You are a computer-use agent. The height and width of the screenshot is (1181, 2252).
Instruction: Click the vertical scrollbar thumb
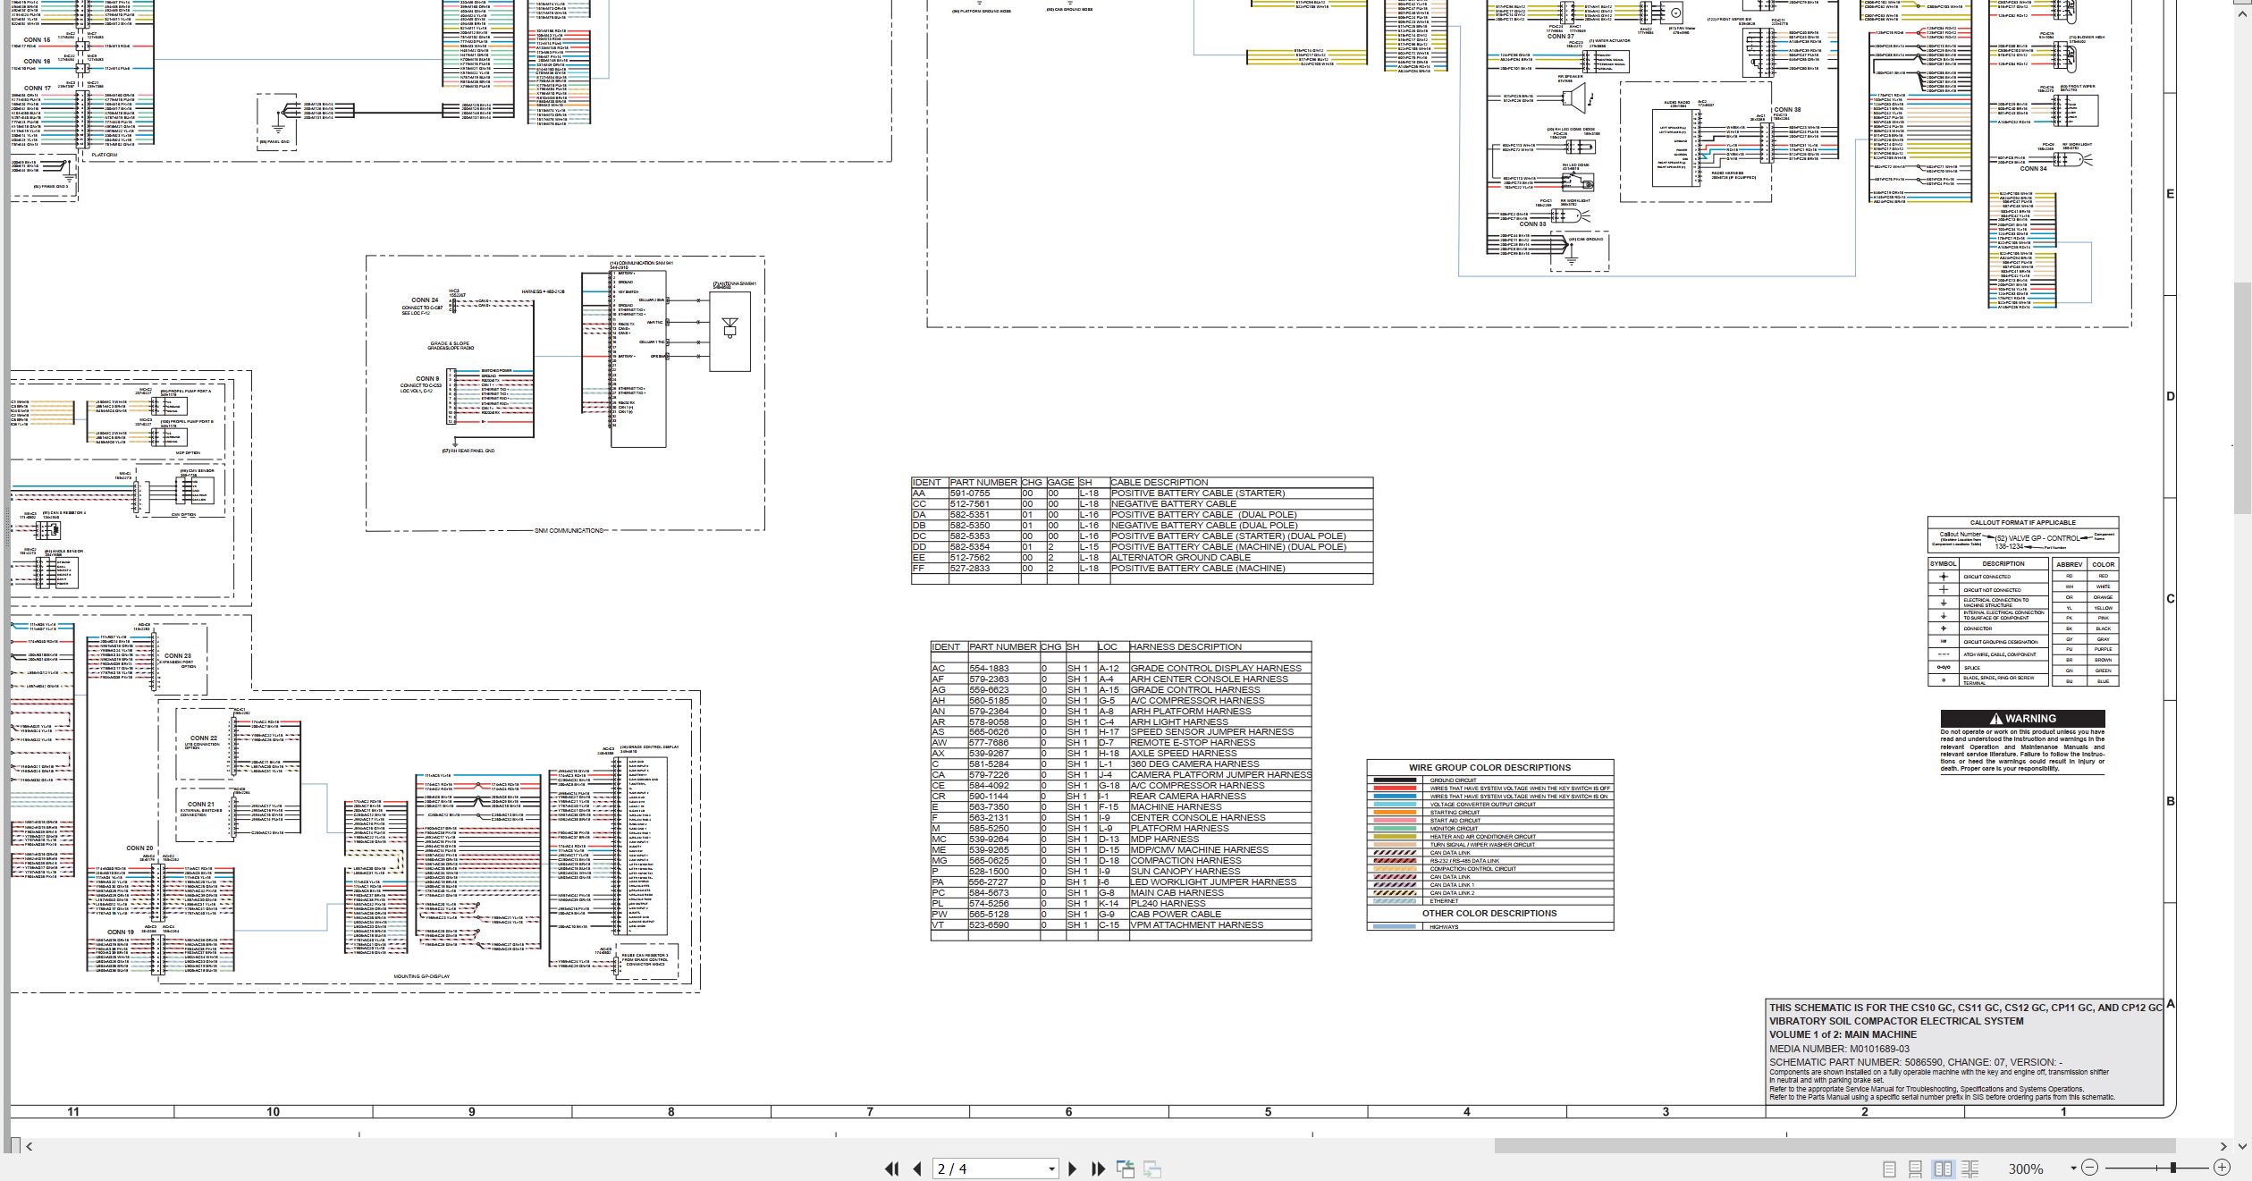(x=2242, y=398)
